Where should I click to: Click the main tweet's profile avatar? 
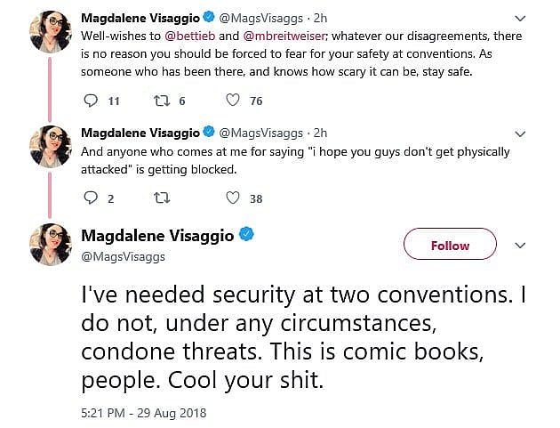click(x=51, y=246)
